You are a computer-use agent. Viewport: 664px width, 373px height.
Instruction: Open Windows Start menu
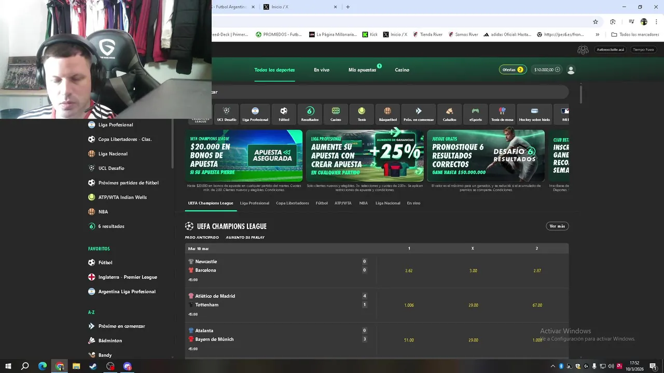tap(8, 366)
